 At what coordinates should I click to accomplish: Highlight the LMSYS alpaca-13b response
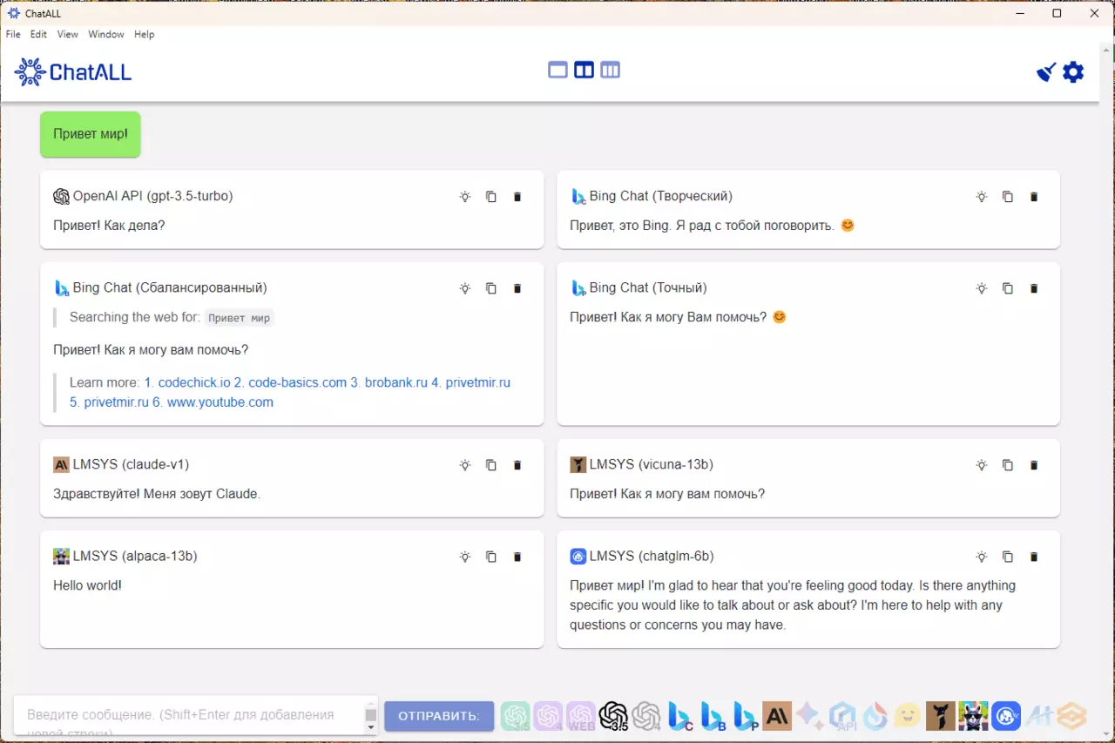(x=465, y=557)
